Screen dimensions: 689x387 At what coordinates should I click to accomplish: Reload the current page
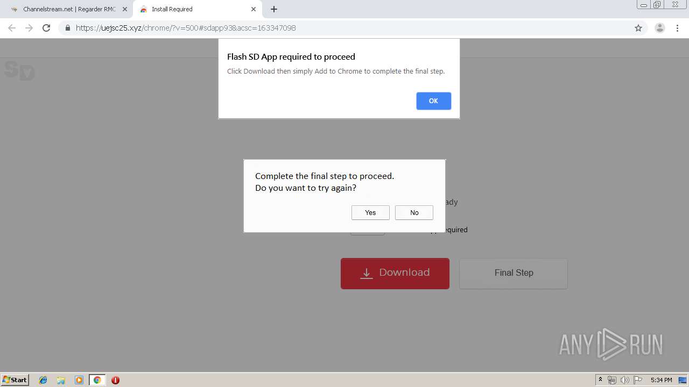coord(46,28)
